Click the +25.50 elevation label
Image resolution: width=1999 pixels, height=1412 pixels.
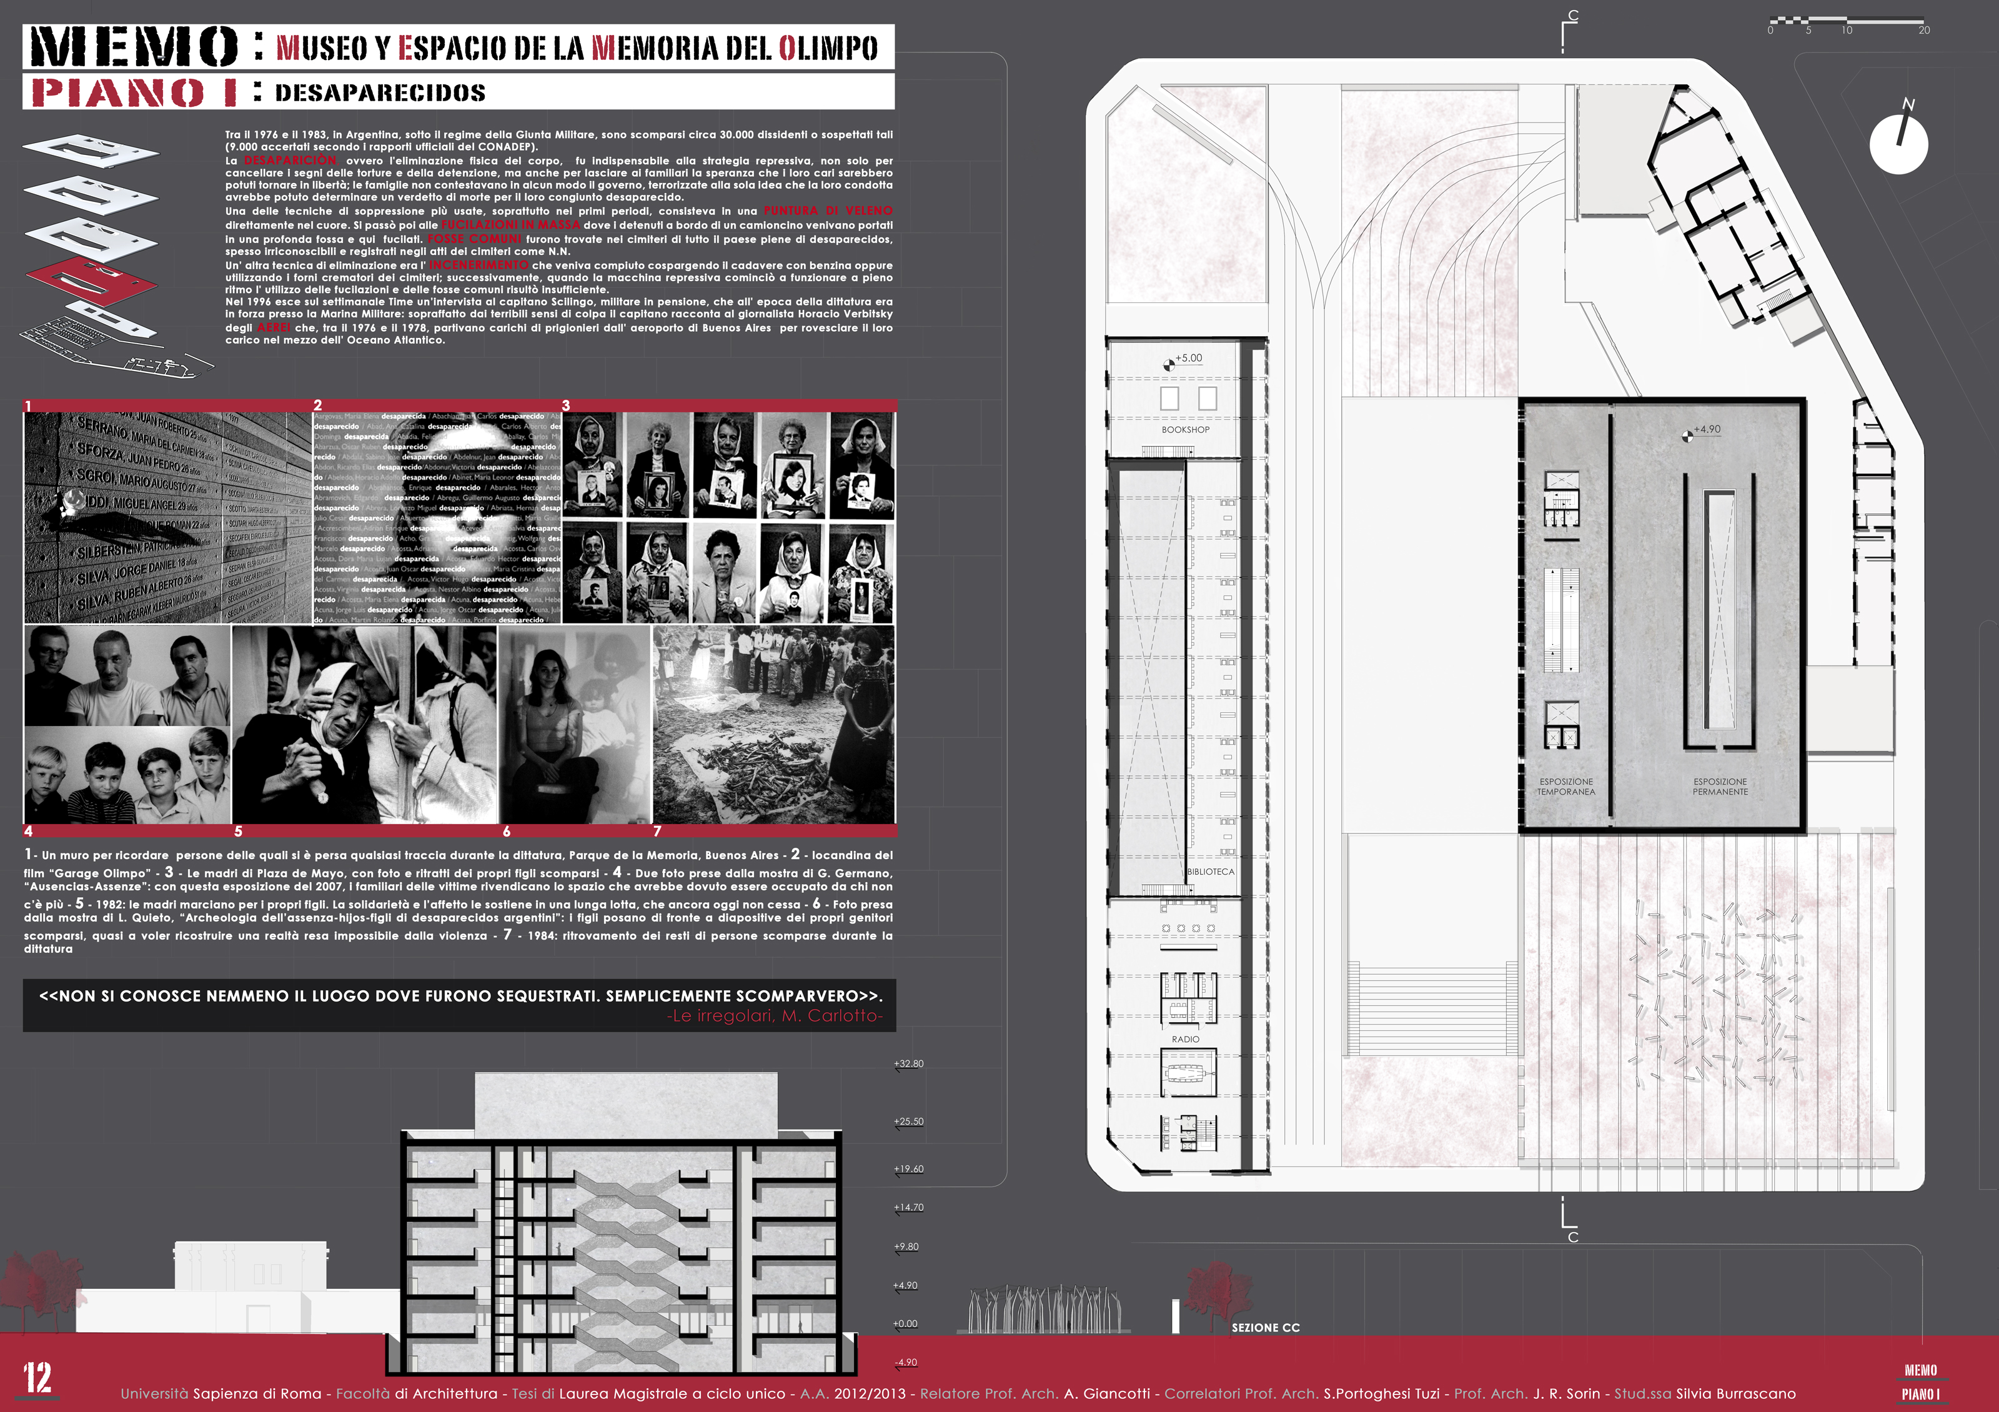pyautogui.click(x=909, y=1121)
